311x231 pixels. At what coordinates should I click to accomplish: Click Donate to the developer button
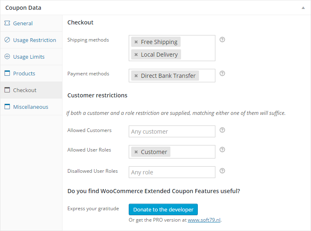163,209
